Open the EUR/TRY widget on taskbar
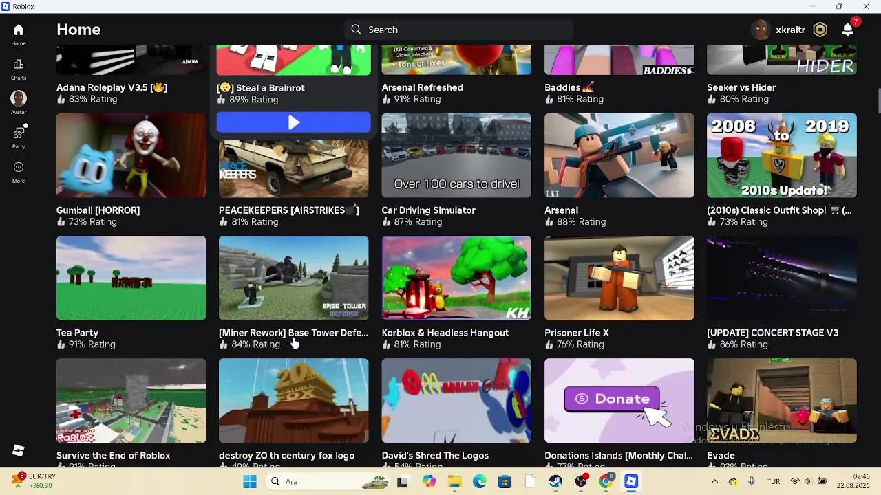Screen dimensions: 881x495 click(x=34, y=481)
